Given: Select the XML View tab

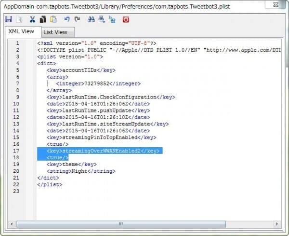Looking at the screenshot, I should pos(23,31).
